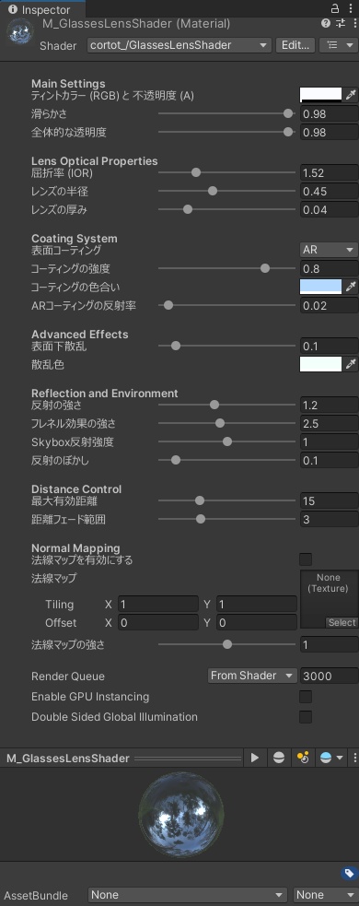The width and height of the screenshot is (359, 906).
Task: Click the coating strength slider handle
Action: (265, 268)
